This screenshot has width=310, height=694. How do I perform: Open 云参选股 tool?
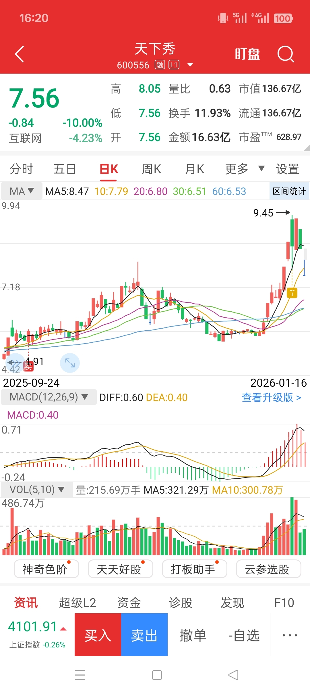268,569
